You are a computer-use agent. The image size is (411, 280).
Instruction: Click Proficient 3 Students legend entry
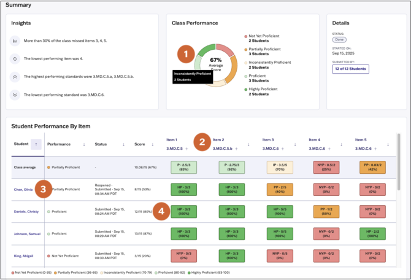pyautogui.click(x=256, y=78)
